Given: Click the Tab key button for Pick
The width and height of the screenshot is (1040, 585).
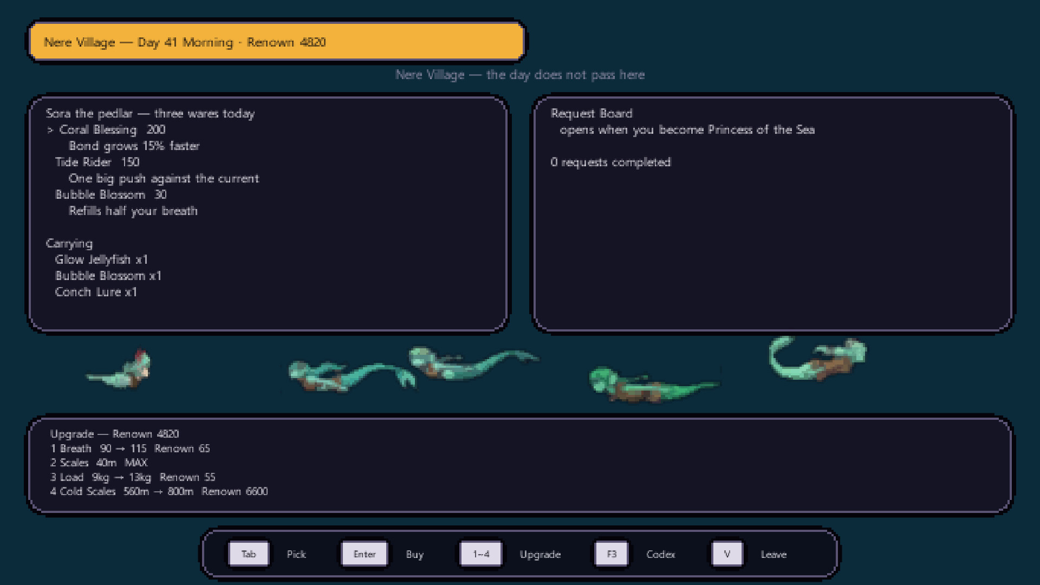Looking at the screenshot, I should pyautogui.click(x=249, y=554).
